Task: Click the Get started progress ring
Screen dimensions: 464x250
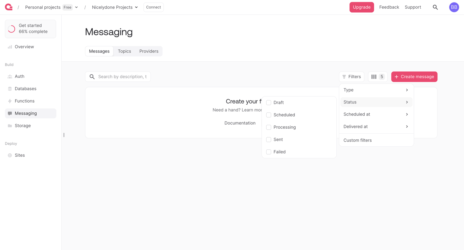Action: (x=12, y=29)
